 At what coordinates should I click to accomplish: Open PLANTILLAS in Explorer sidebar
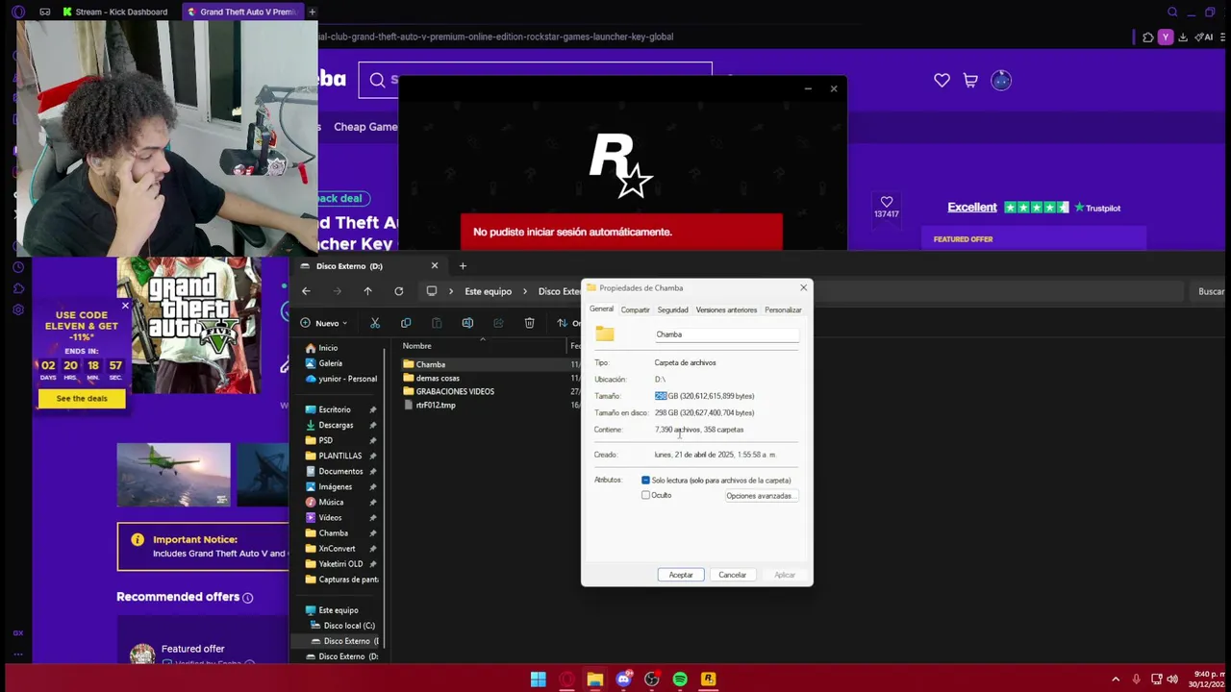point(339,456)
